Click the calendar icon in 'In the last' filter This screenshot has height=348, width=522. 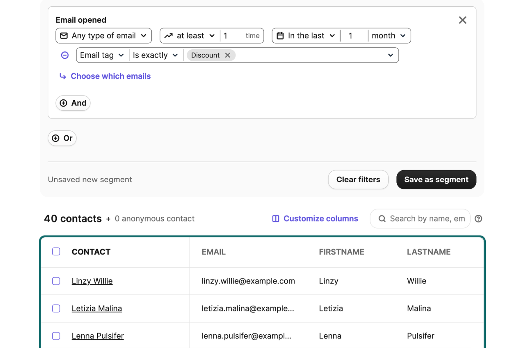coord(280,35)
